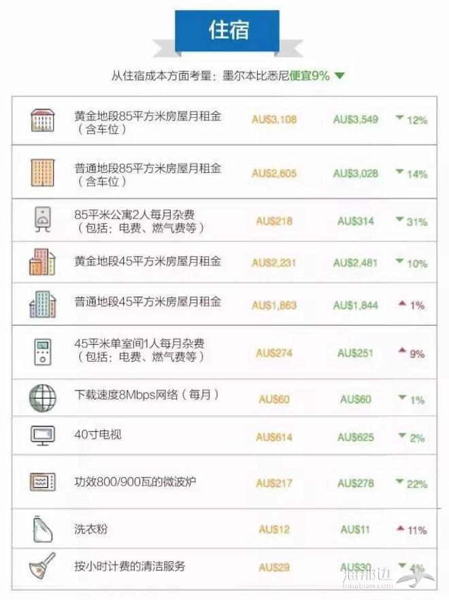Click the 洗衣粉 row label
This screenshot has width=449, height=600.
[x=90, y=529]
